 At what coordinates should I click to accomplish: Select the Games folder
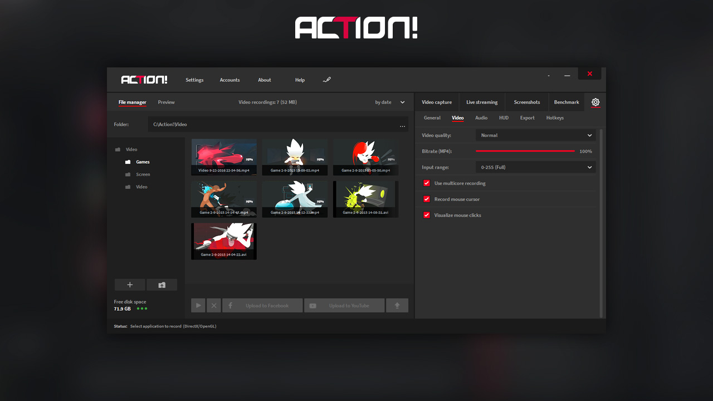pyautogui.click(x=137, y=162)
